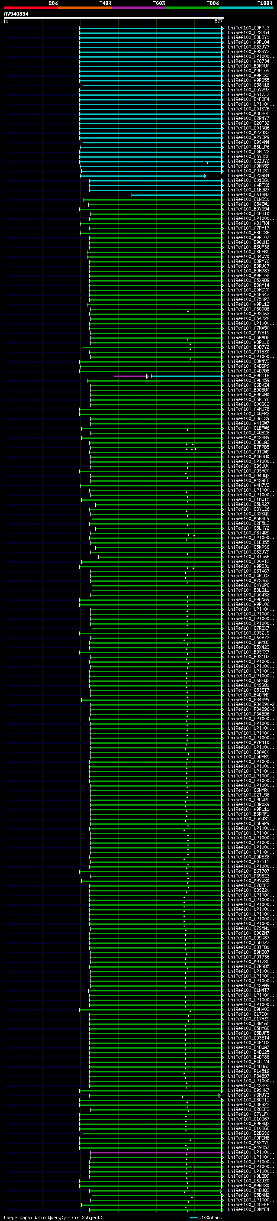277x1221 pixels.
Task: Select the UniRef100_P35623 label
Action: click(x=248, y=876)
